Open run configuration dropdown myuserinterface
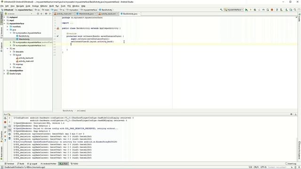The height and width of the screenshot is (169, 301). tap(233, 9)
